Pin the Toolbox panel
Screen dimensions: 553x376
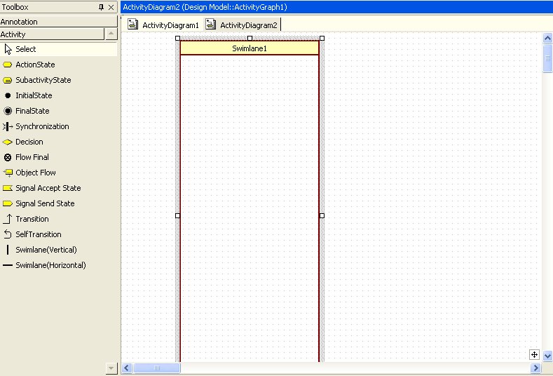[101, 7]
